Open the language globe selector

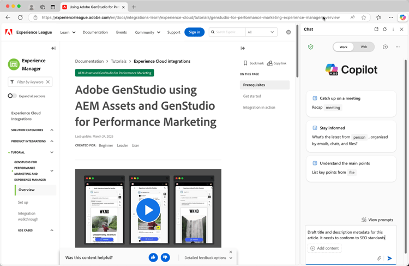288,32
